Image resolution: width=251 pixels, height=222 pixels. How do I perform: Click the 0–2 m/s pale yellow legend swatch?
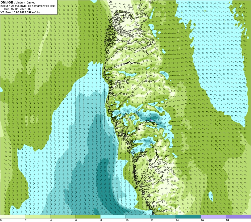(13, 216)
